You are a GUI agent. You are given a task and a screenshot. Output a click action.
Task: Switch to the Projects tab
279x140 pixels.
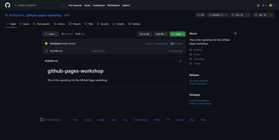pos(75,24)
